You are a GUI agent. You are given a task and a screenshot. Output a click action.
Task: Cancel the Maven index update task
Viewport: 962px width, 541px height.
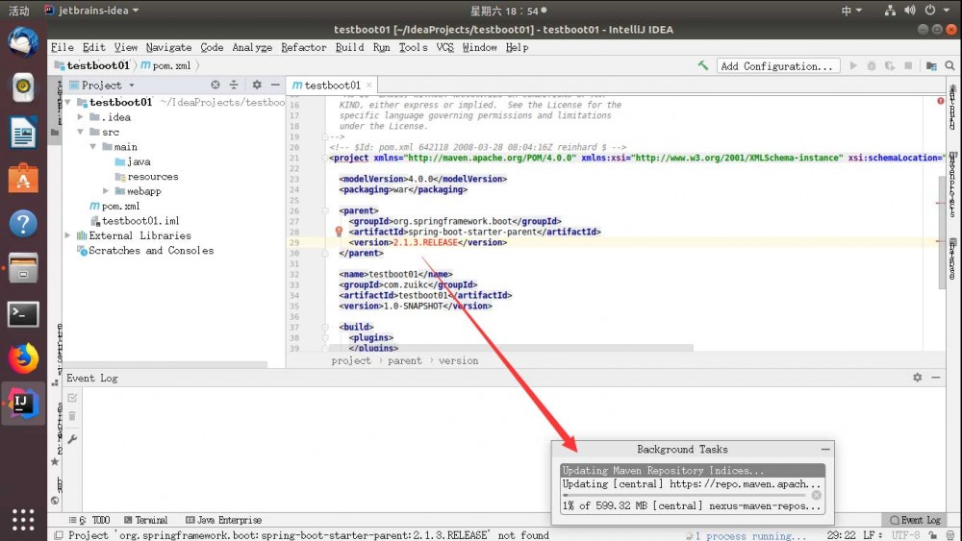[x=817, y=496]
